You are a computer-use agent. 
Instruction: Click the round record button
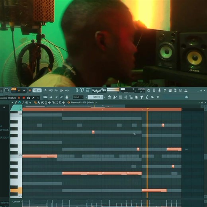pos(30,90)
